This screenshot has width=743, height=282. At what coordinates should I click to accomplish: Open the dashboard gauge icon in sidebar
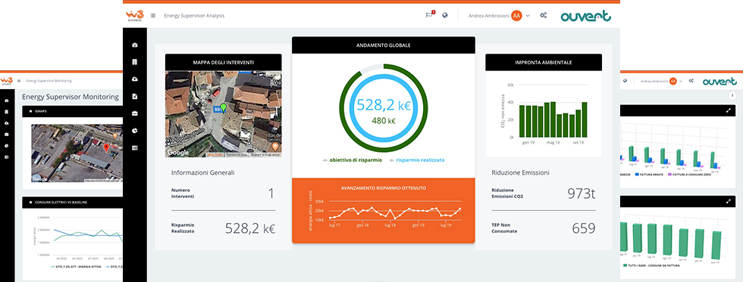(135, 45)
